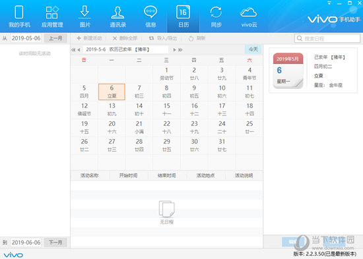The width and height of the screenshot is (363, 259).
Task: Click 上一月 previous month button
Action: (55, 38)
